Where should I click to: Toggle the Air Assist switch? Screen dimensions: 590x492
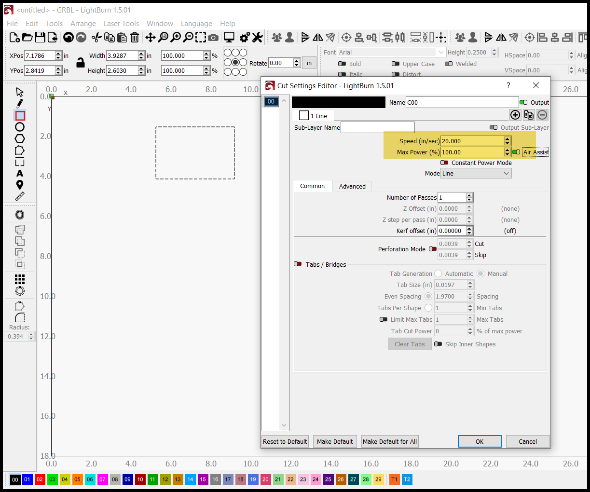tap(516, 152)
